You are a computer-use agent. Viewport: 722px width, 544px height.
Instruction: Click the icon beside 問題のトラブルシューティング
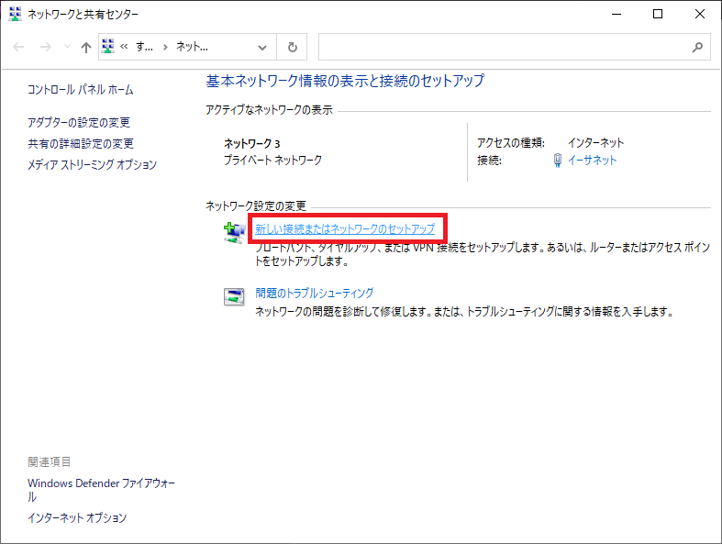pyautogui.click(x=234, y=297)
